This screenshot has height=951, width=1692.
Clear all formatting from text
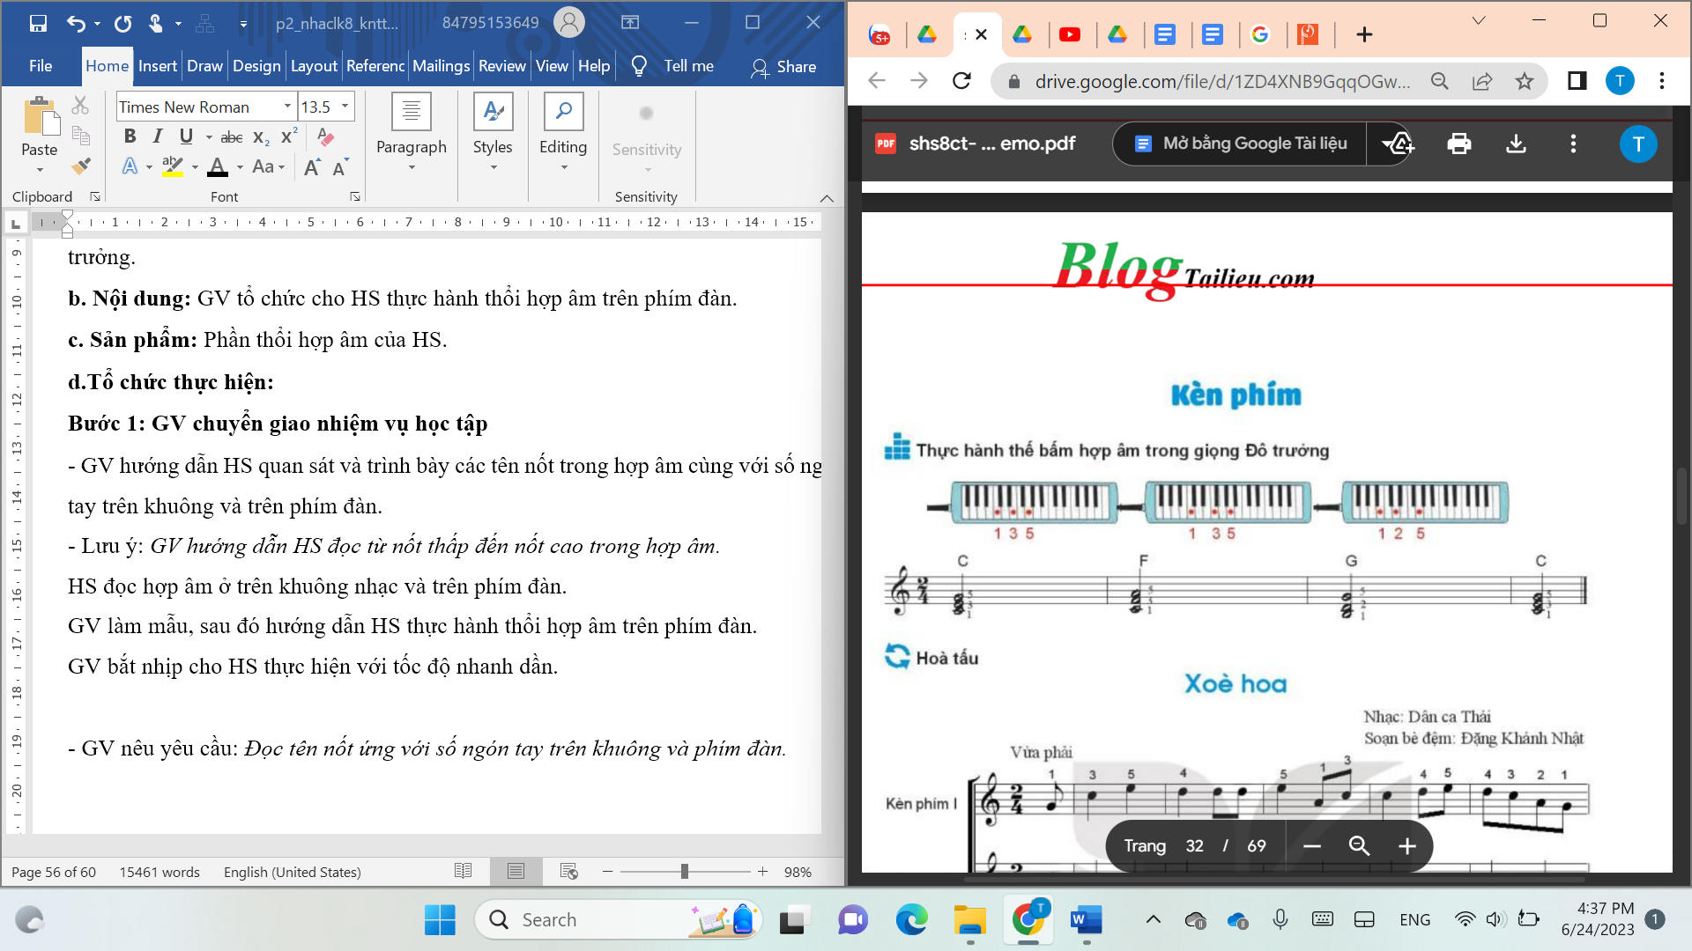tap(325, 136)
